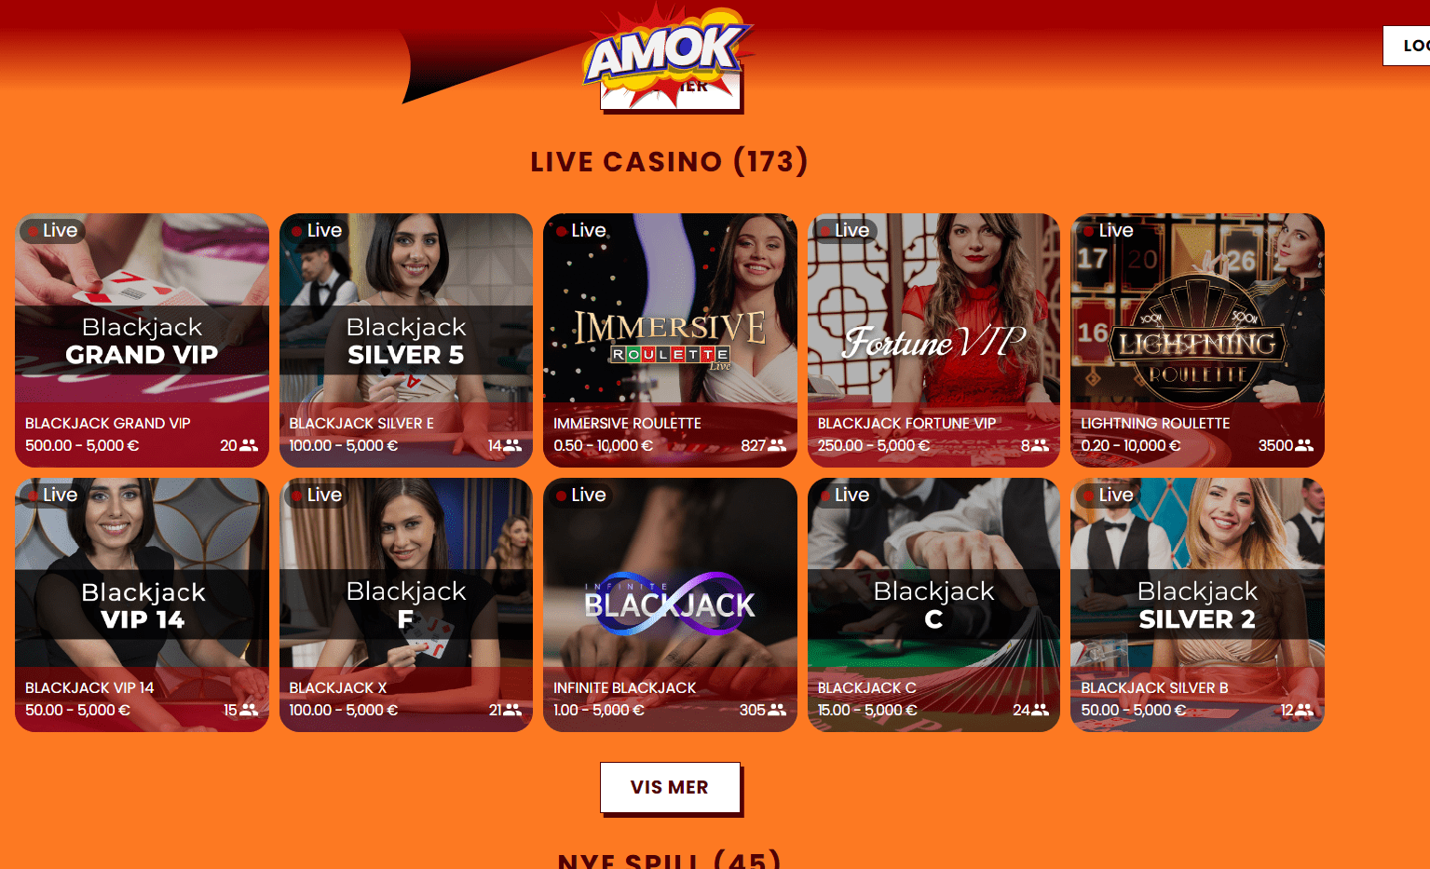Open Blackjack F live table
The image size is (1430, 869).
click(x=406, y=604)
